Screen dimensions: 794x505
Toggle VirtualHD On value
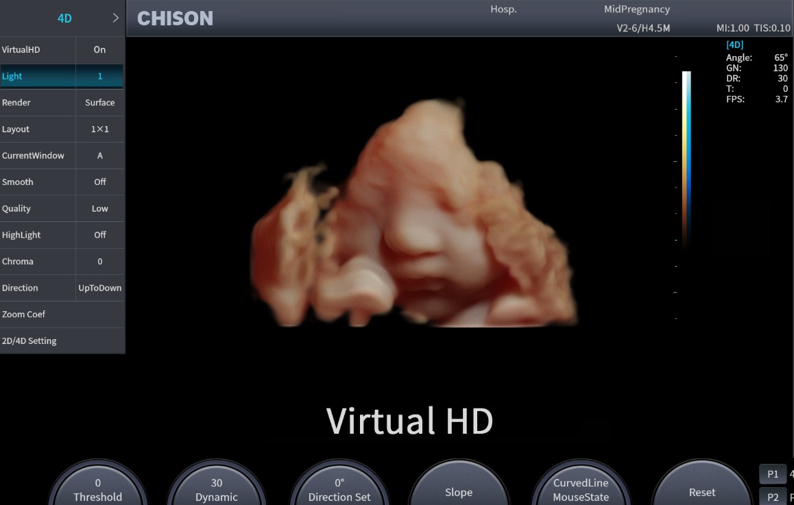click(x=99, y=49)
